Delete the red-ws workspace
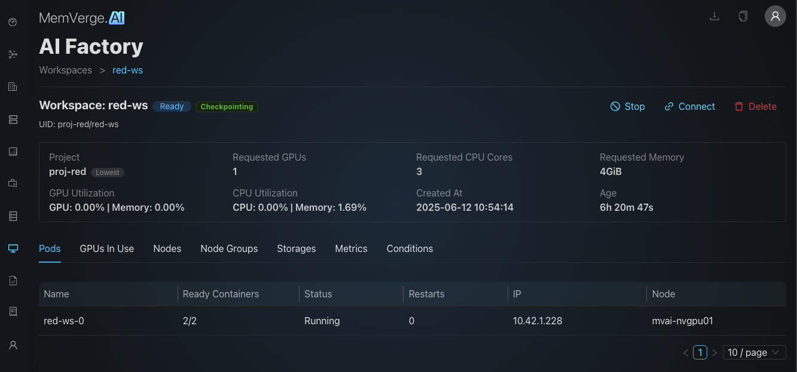 click(x=755, y=106)
